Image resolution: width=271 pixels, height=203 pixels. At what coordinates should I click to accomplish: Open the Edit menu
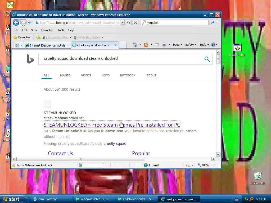tap(25, 30)
